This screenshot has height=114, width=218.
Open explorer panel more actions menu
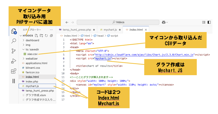point(51,30)
